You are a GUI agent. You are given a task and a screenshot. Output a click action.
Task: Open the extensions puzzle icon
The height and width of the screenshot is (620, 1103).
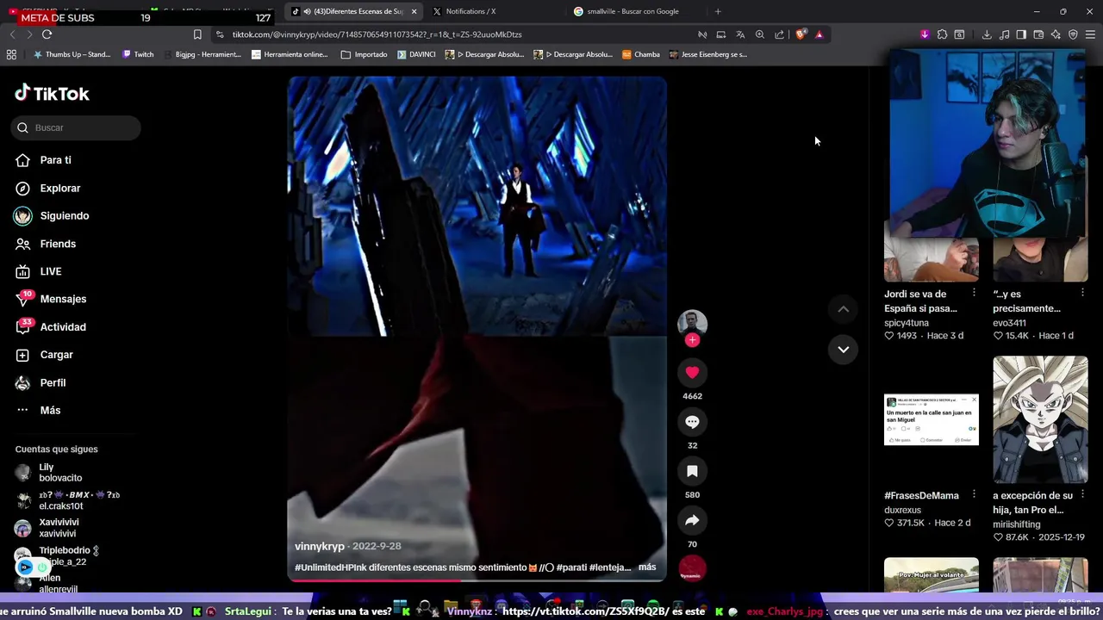click(x=942, y=34)
